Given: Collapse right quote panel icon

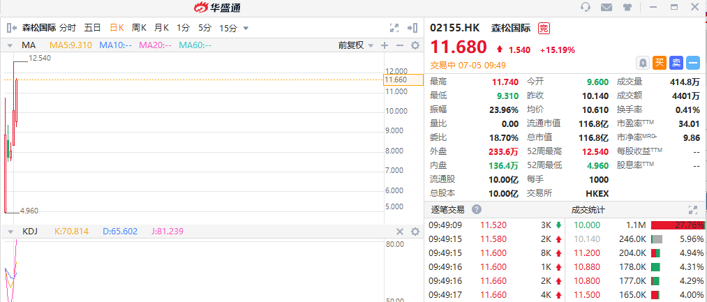Looking at the screenshot, I should (412, 28).
